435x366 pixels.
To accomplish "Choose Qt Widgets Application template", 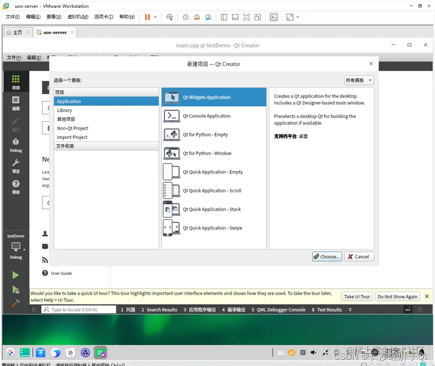I will 214,97.
